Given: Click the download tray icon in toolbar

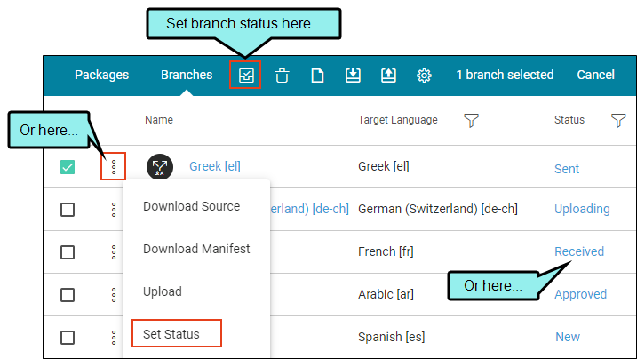Looking at the screenshot, I should [353, 76].
